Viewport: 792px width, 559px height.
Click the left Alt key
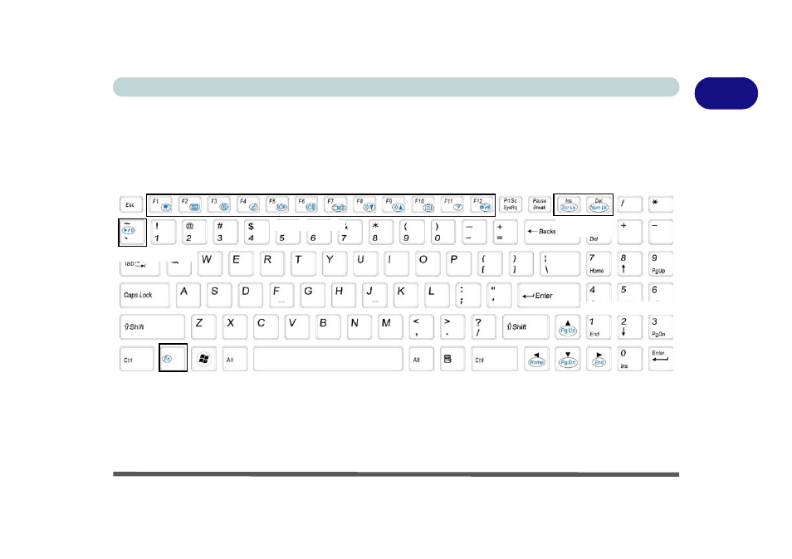click(235, 359)
